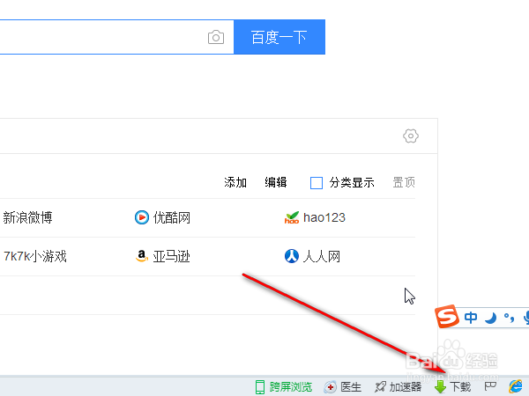The width and height of the screenshot is (529, 396).
Task: Open 加速器 in the status bar
Action: coord(406,387)
